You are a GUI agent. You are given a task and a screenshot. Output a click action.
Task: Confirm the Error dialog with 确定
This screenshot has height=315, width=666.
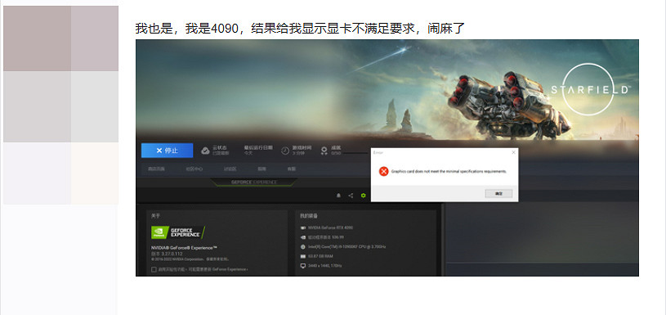tap(498, 193)
